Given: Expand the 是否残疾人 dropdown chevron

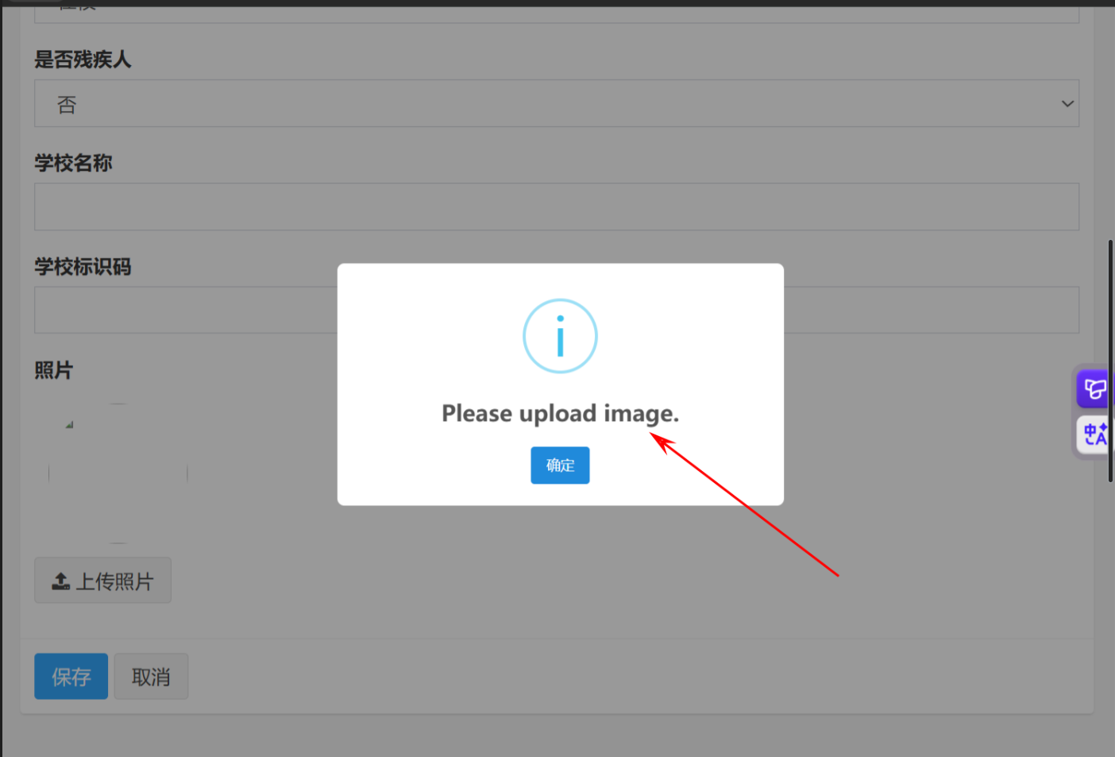Looking at the screenshot, I should 1067,103.
